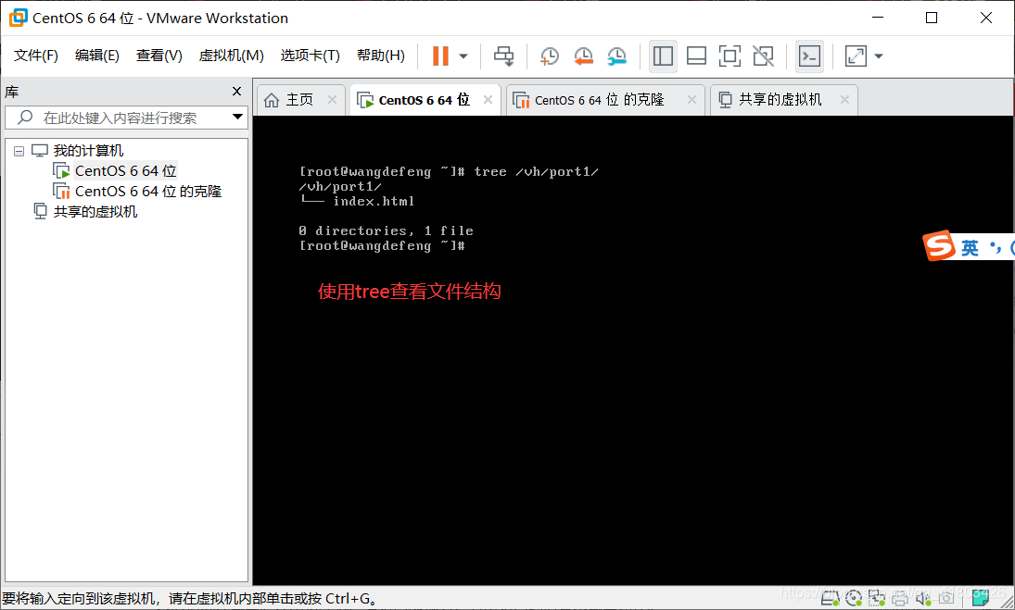Click the CD/DVD device status icon

click(x=854, y=597)
